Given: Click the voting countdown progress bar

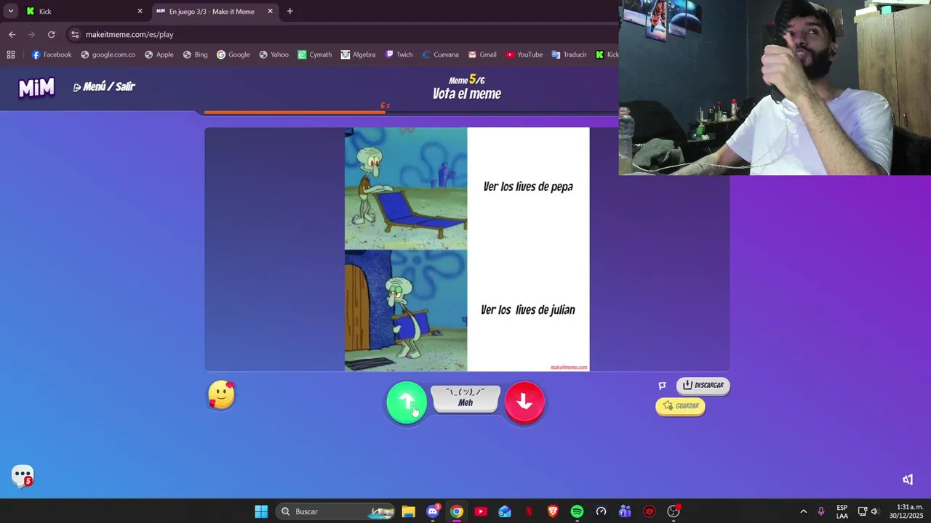Looking at the screenshot, I should 411,113.
